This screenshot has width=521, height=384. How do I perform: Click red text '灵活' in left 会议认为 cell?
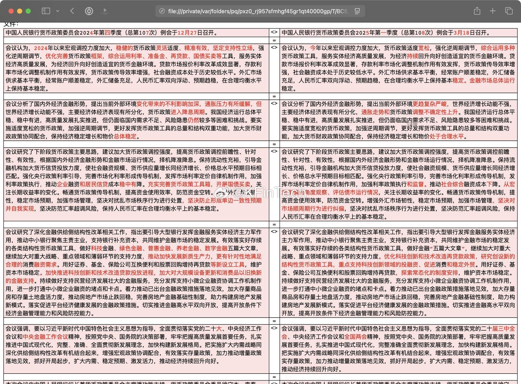(x=162, y=48)
